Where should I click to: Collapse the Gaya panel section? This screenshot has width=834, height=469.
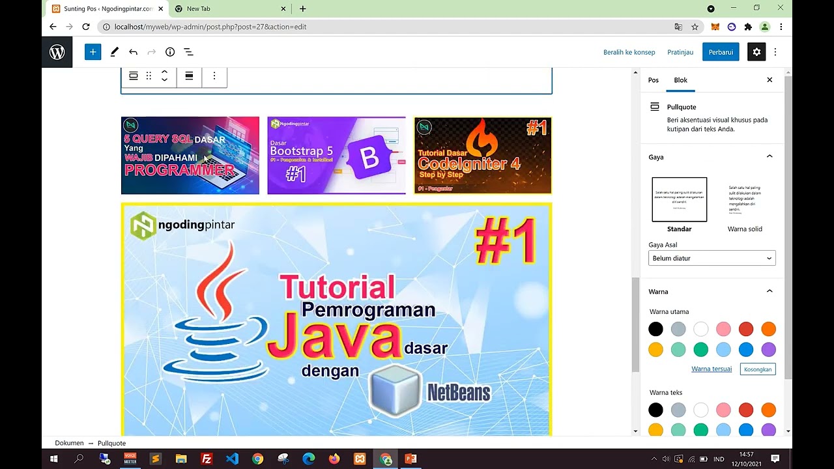769,157
